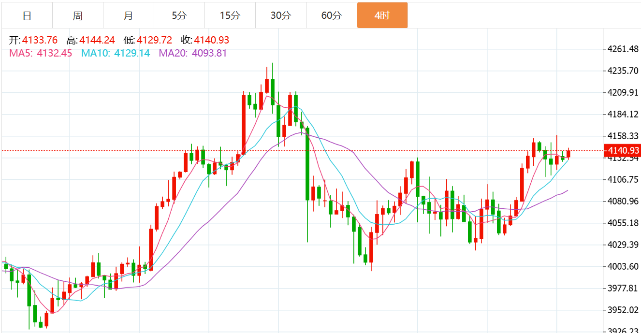The width and height of the screenshot is (641, 333).
Task: Click the 开 open price 4133.76
Action: (x=40, y=40)
